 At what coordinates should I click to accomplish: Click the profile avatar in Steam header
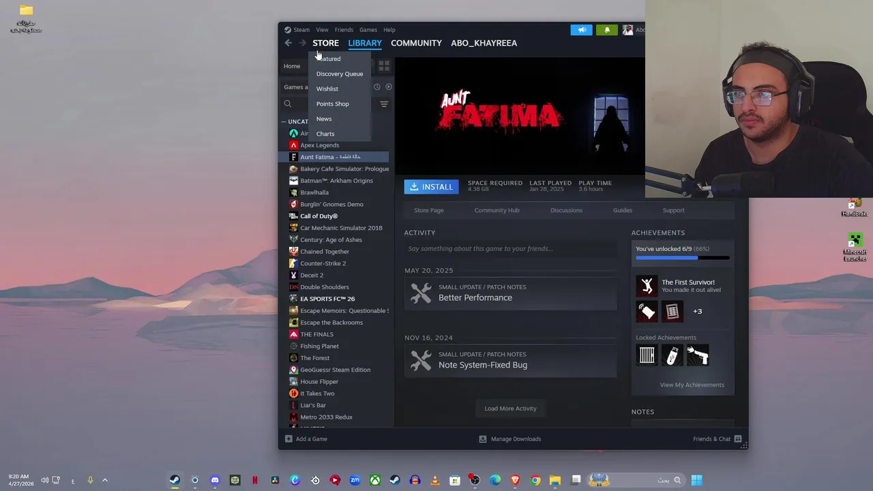click(627, 29)
